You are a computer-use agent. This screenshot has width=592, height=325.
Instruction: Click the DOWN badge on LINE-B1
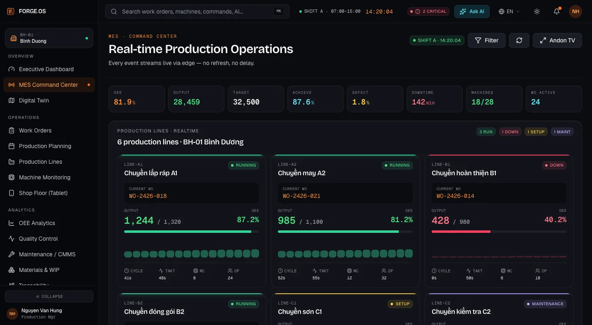[554, 165]
